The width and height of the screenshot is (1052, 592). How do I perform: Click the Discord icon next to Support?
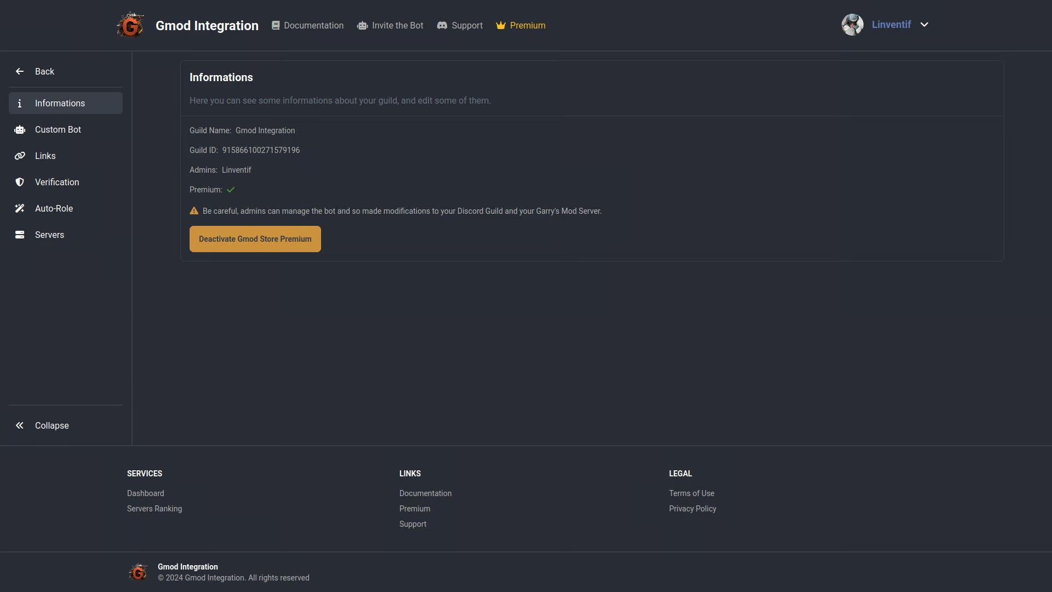pos(442,25)
